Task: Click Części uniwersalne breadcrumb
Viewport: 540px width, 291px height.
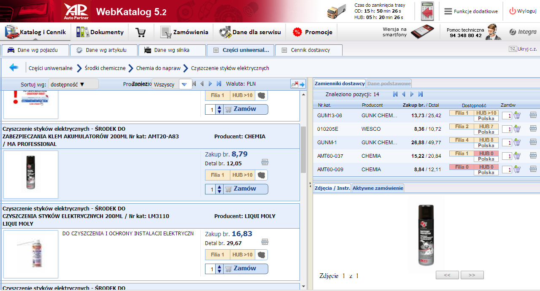Action: [51, 68]
